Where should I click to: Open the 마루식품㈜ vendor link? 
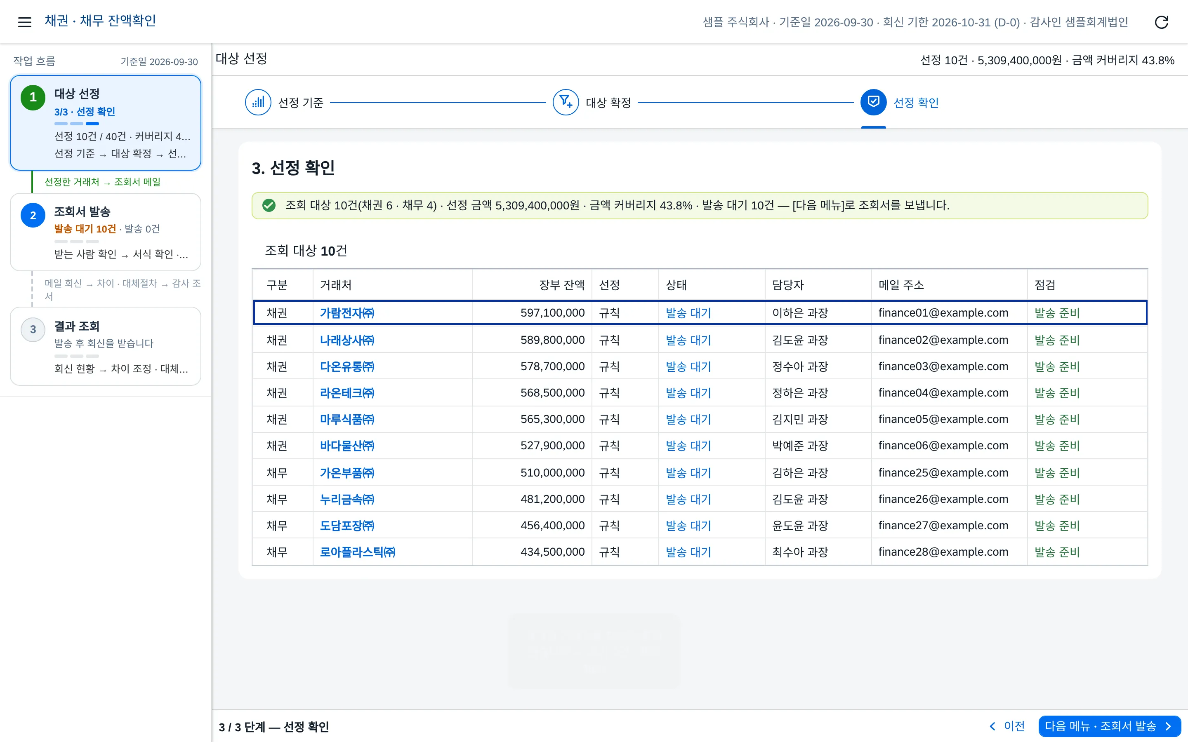[x=347, y=419]
